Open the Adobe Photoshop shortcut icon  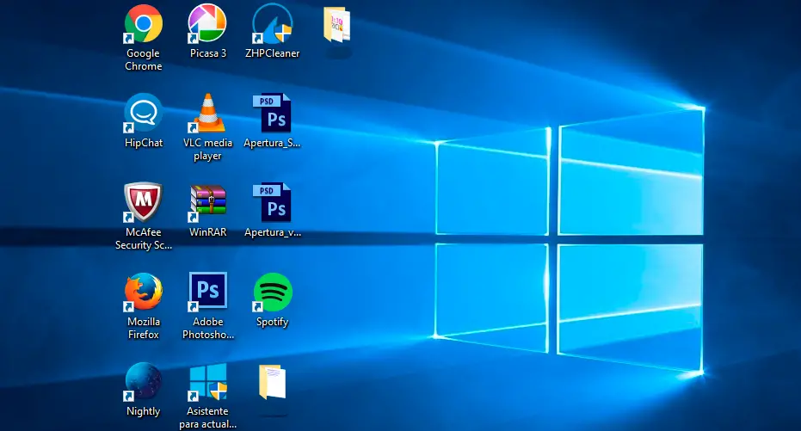coord(207,291)
